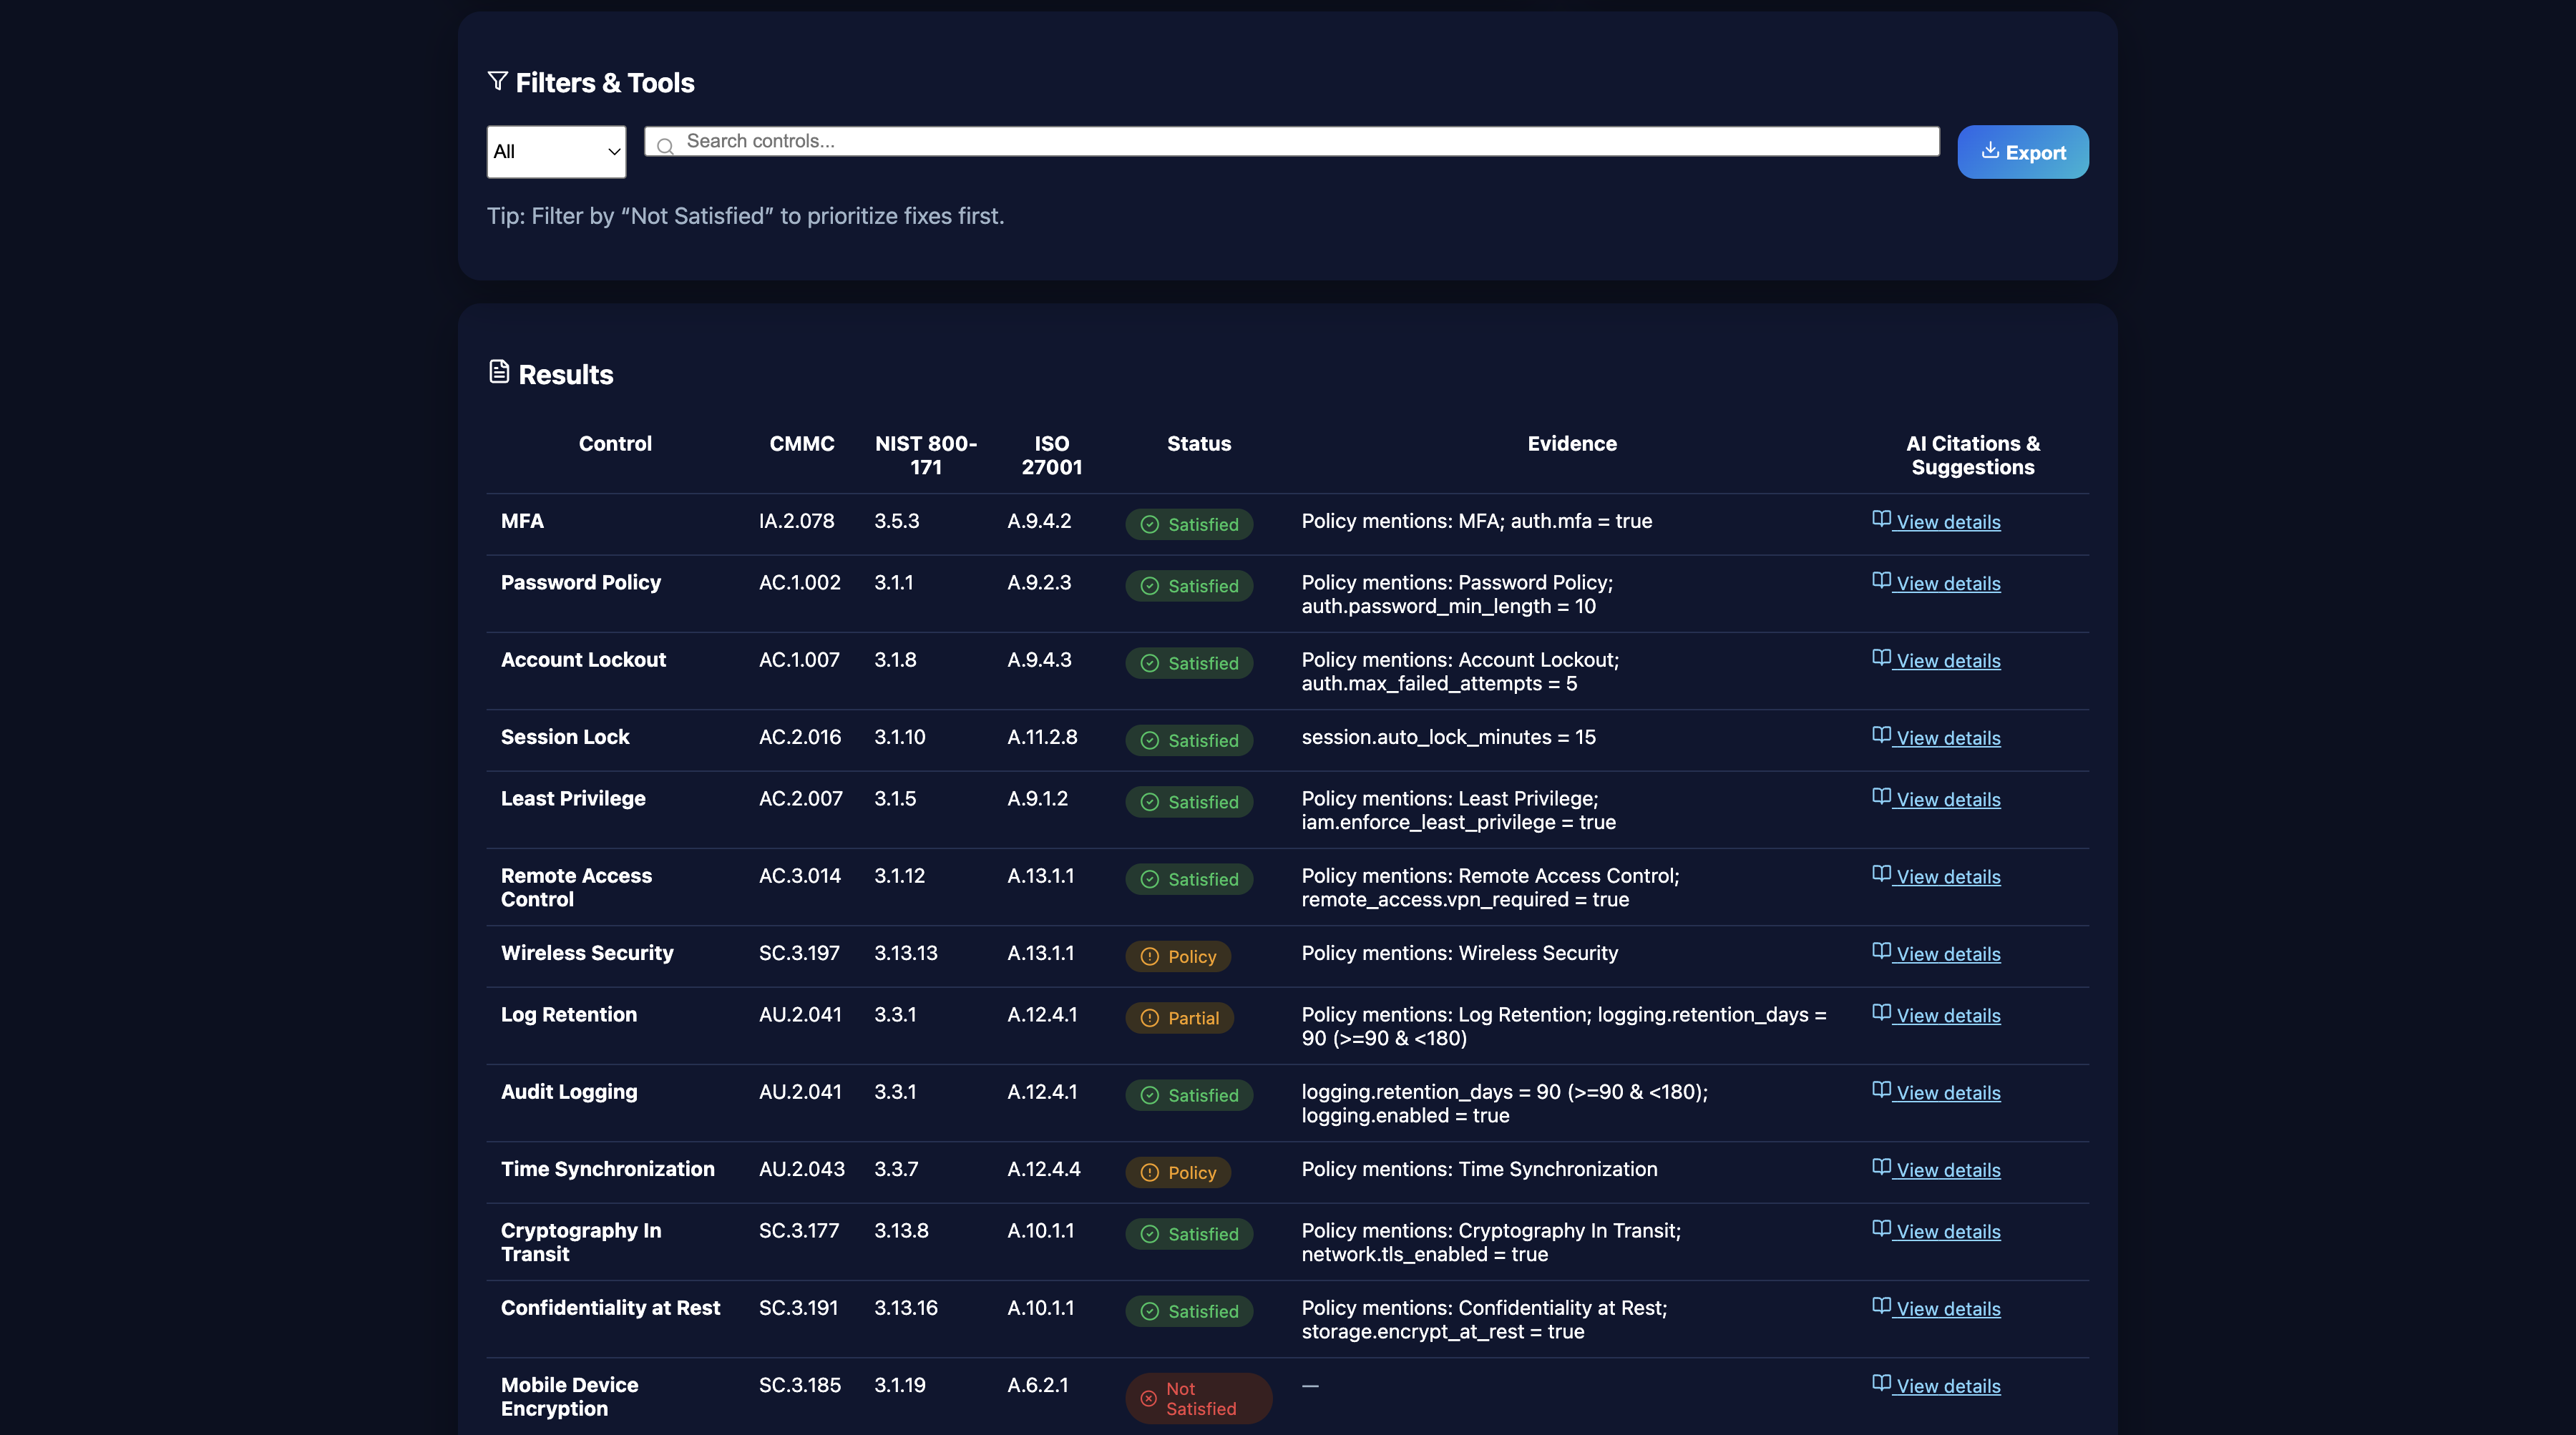The image size is (2576, 1435).
Task: Click the Satisfied check icon for Session Lock
Action: [1150, 741]
